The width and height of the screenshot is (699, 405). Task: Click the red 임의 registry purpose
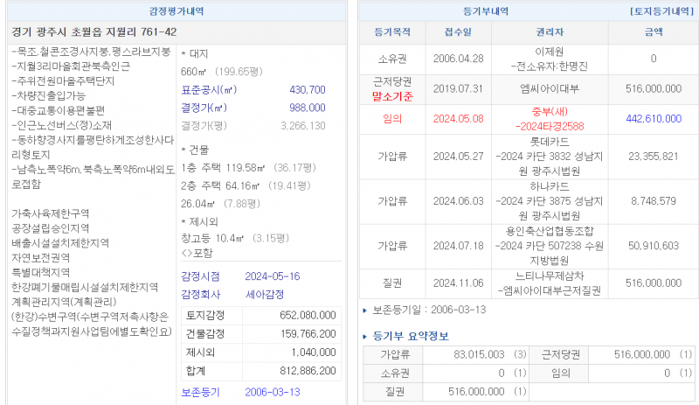coord(392,119)
